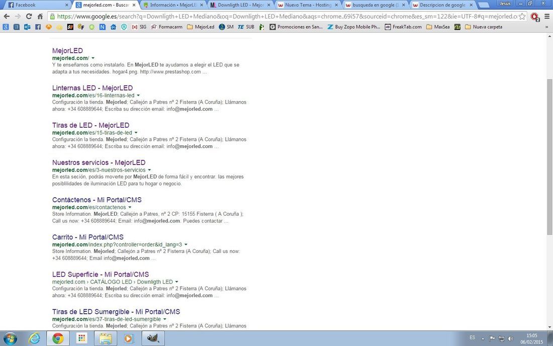The image size is (553, 346).
Task: Open the Jesús profile button
Action: point(505,4)
